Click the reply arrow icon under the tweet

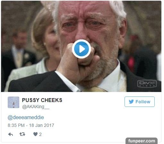point(11,134)
